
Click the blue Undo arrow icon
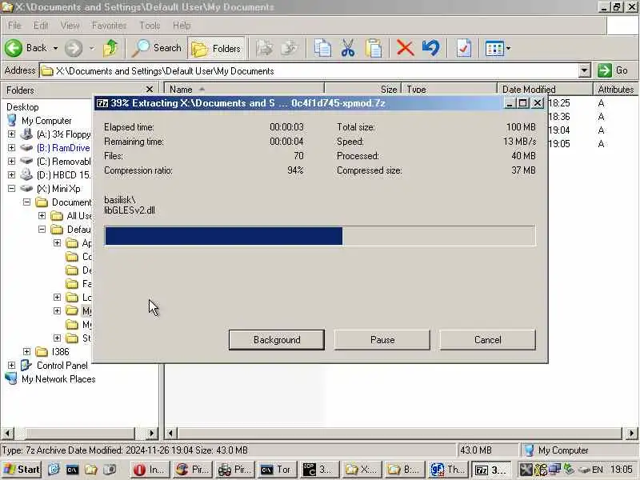(431, 48)
